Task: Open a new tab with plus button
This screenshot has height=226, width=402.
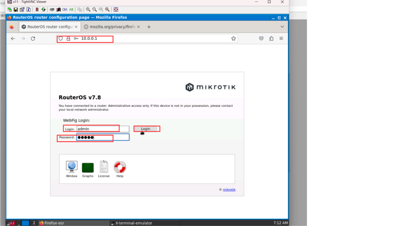Action: 149,27
